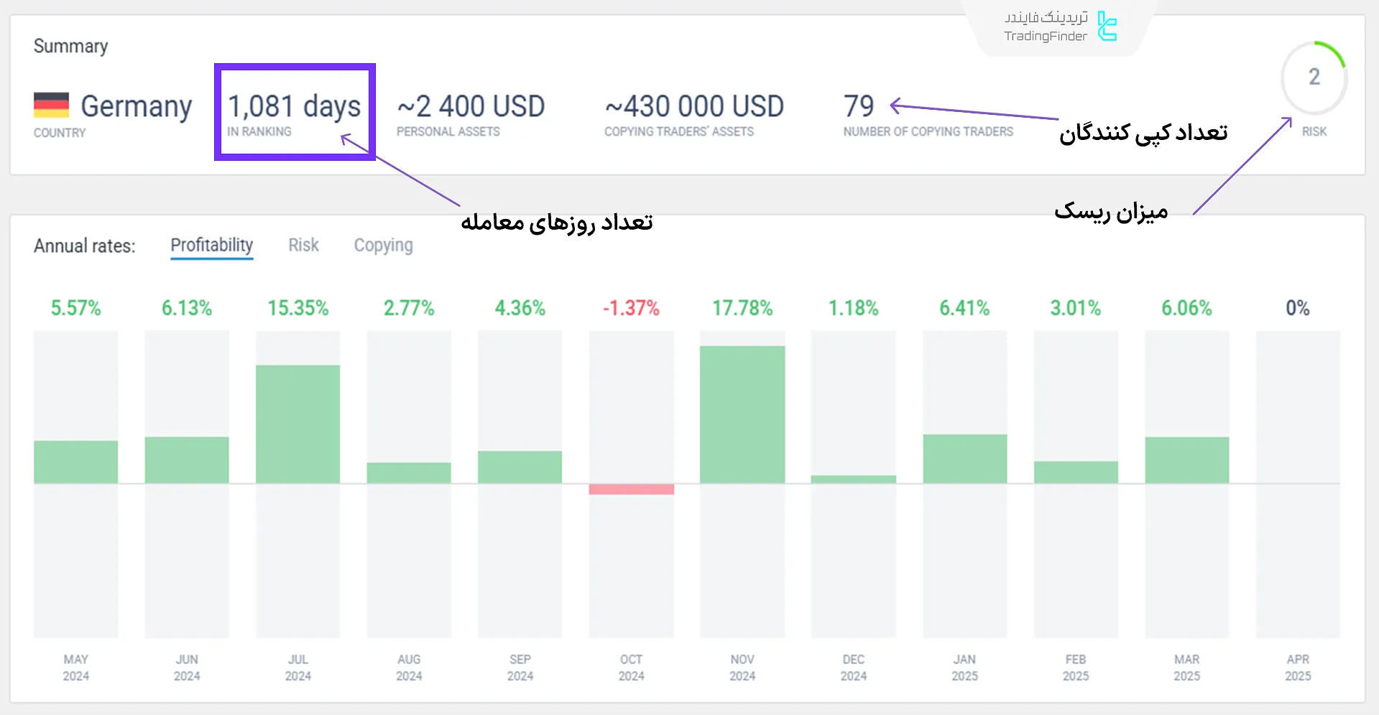
Task: Click the red October 2024 loss bar
Action: 631,490
